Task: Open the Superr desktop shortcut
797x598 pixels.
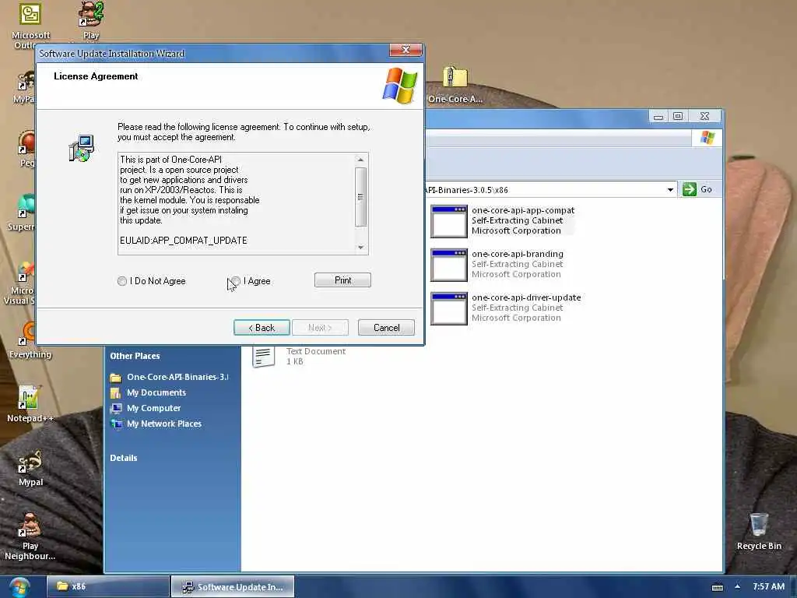Action: coord(21,213)
